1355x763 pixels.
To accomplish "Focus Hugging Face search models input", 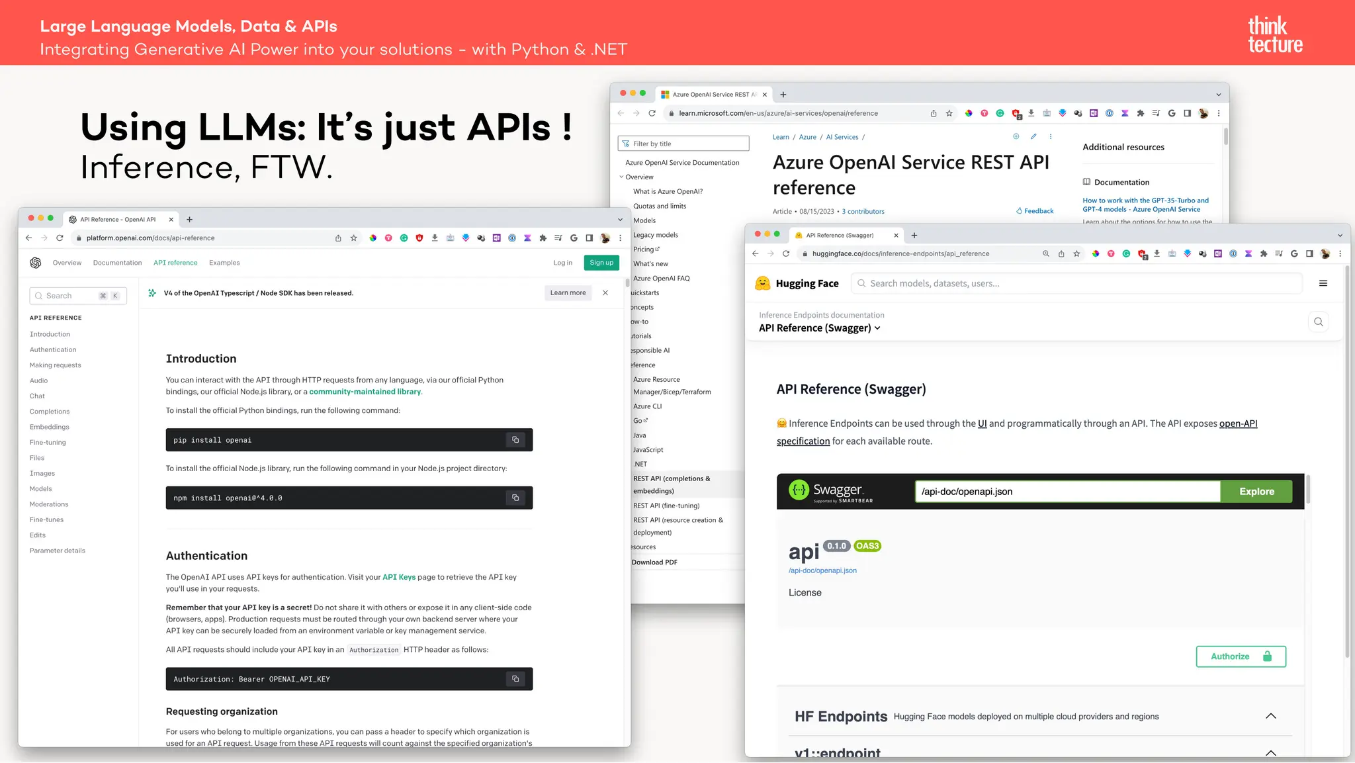I will point(1076,283).
